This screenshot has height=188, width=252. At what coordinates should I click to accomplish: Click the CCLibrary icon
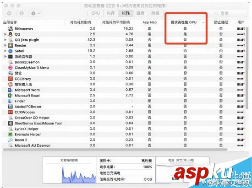tap(11, 79)
